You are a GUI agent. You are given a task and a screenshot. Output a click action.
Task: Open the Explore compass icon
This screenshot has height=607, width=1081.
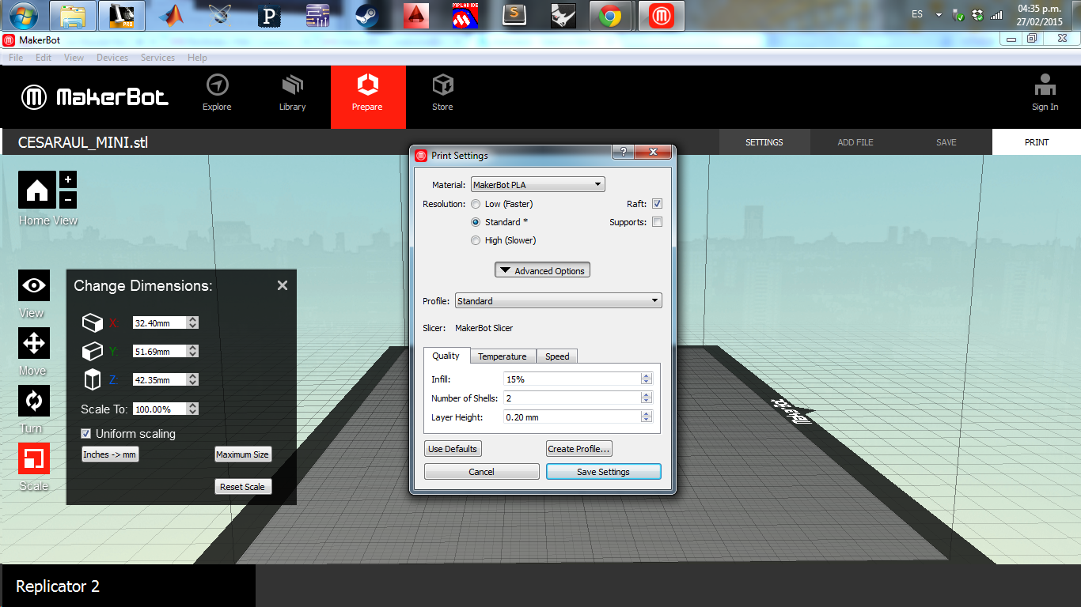click(x=217, y=85)
